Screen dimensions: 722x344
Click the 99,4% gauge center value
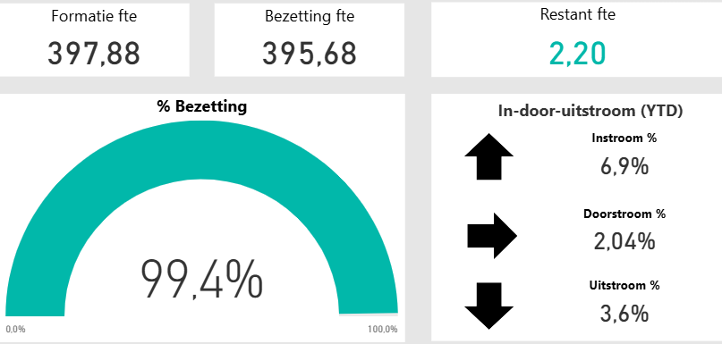point(201,279)
